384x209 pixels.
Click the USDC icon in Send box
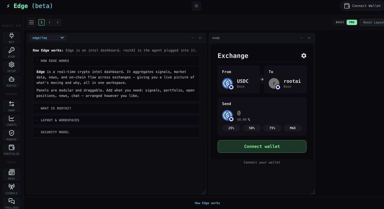point(228,115)
